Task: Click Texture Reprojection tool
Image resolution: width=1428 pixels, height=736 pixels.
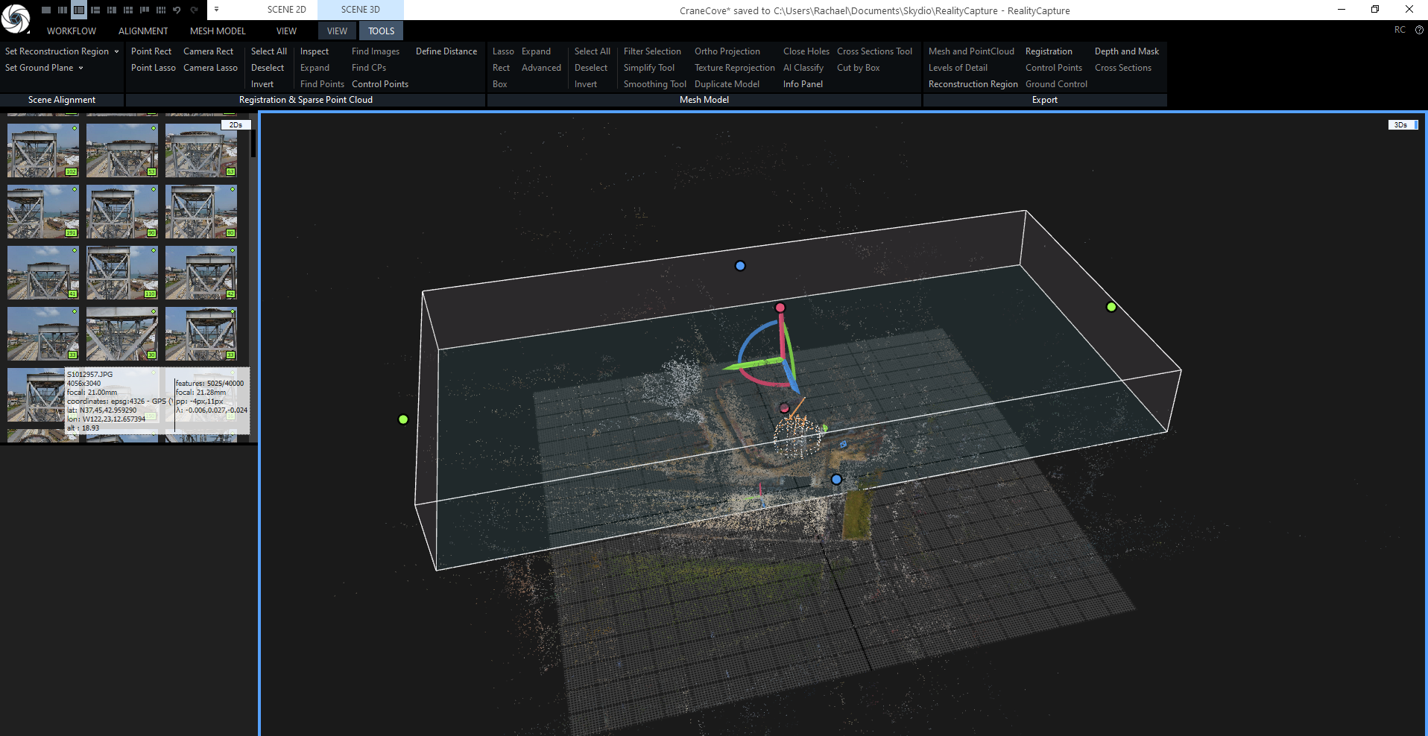Action: pos(735,68)
